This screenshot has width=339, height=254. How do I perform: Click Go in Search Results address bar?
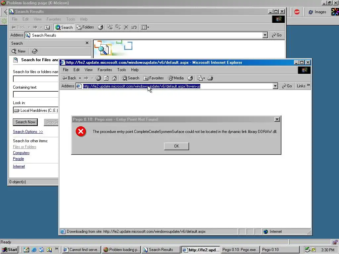click(x=277, y=35)
